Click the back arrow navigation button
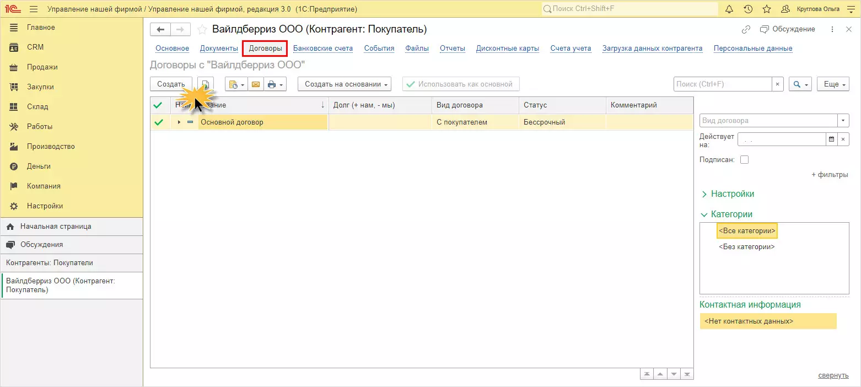 click(x=160, y=29)
